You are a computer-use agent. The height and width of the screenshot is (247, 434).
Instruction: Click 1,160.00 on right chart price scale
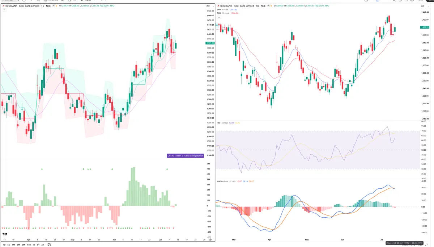coord(425,118)
